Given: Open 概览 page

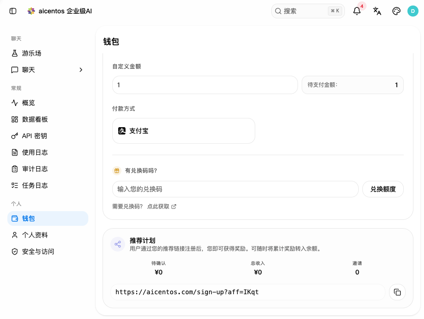Looking at the screenshot, I should (48, 103).
